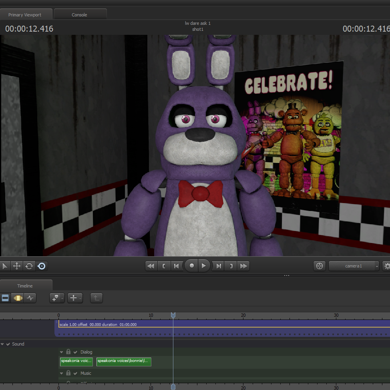
Task: Click the playhead marker on the timeline ruler
Action: [173, 316]
